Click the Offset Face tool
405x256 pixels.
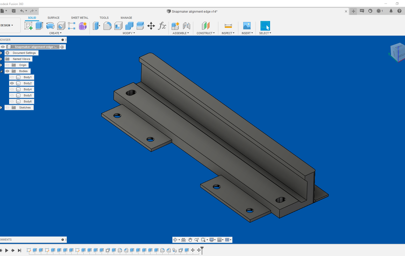click(x=140, y=26)
